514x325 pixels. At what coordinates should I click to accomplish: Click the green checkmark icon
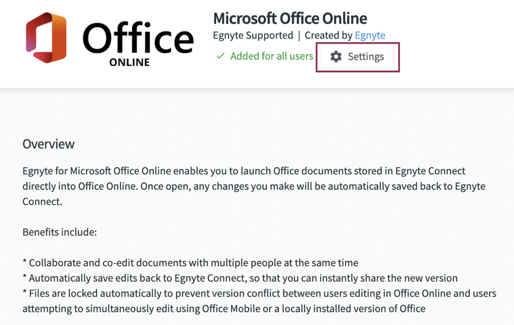pos(220,56)
